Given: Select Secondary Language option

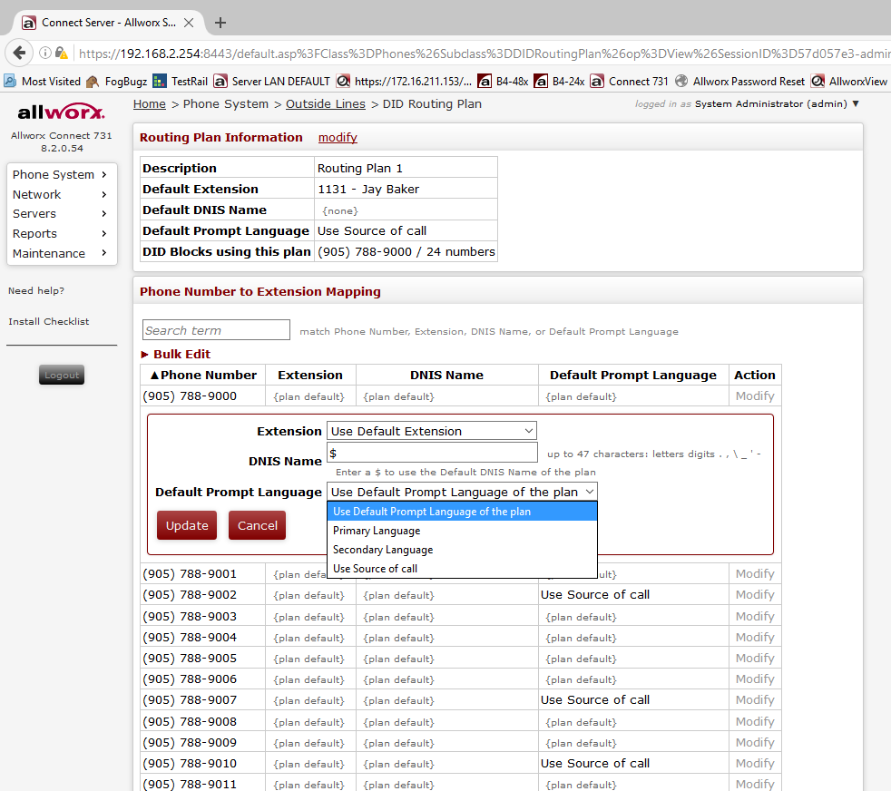Looking at the screenshot, I should pos(462,550).
